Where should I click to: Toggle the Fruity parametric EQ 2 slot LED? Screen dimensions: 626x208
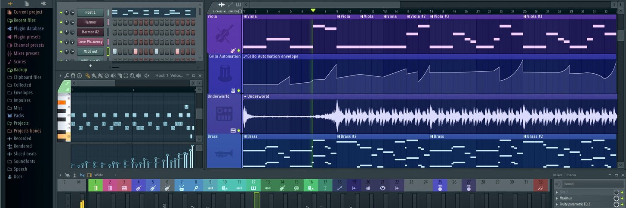pyautogui.click(x=622, y=204)
